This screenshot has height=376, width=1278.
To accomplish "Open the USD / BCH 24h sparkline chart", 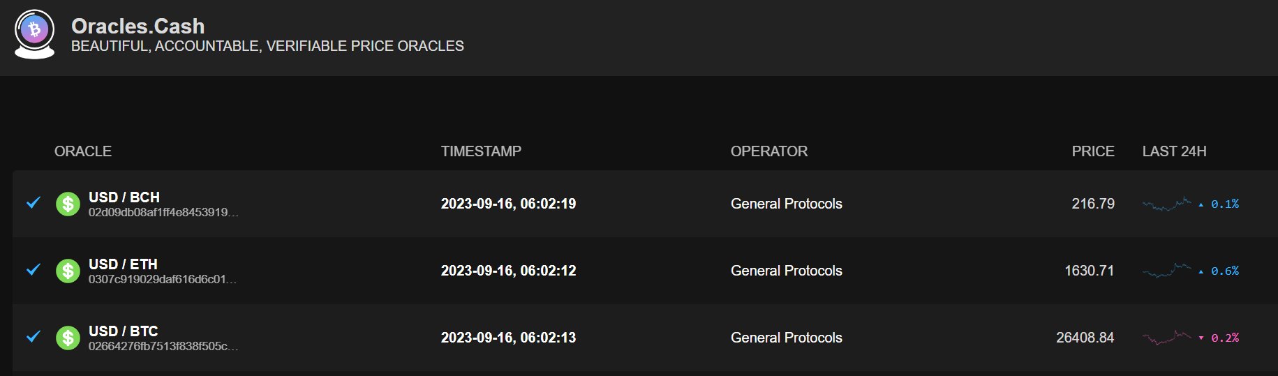I will (x=1167, y=204).
